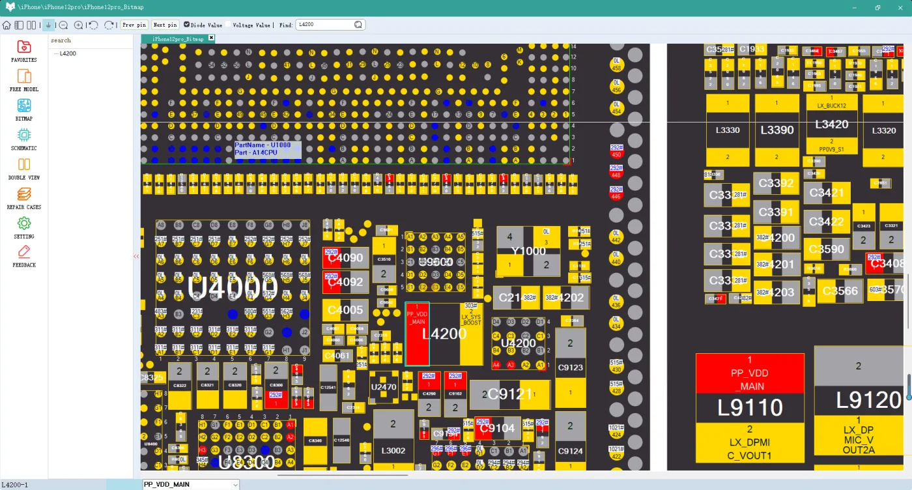Click the U4200 chip
This screenshot has width=912, height=490.
point(519,343)
